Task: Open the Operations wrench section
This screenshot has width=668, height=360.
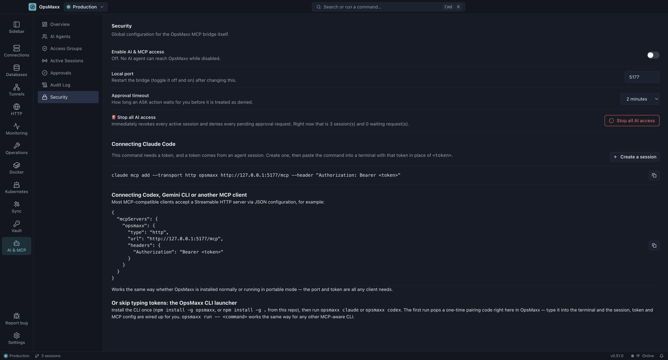Action: [x=16, y=148]
